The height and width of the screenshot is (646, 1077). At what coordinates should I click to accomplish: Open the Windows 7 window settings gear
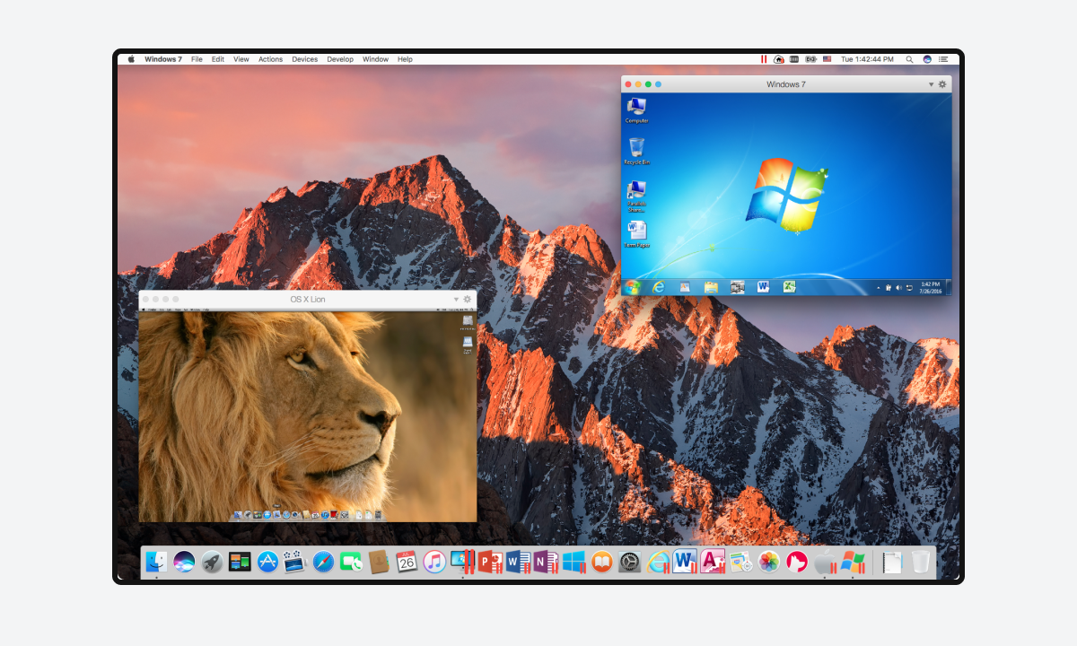pyautogui.click(x=942, y=84)
